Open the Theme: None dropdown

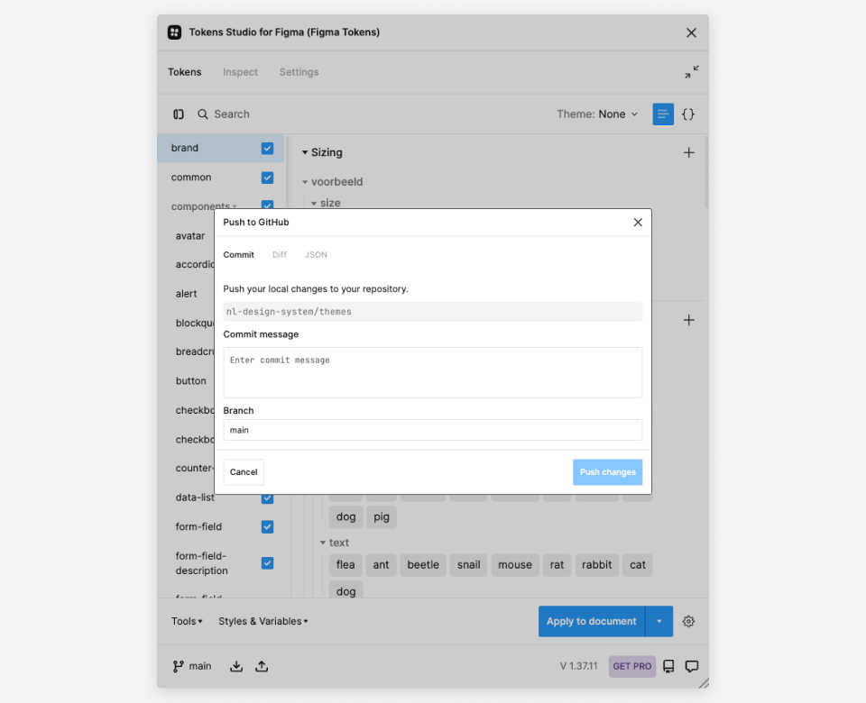597,114
